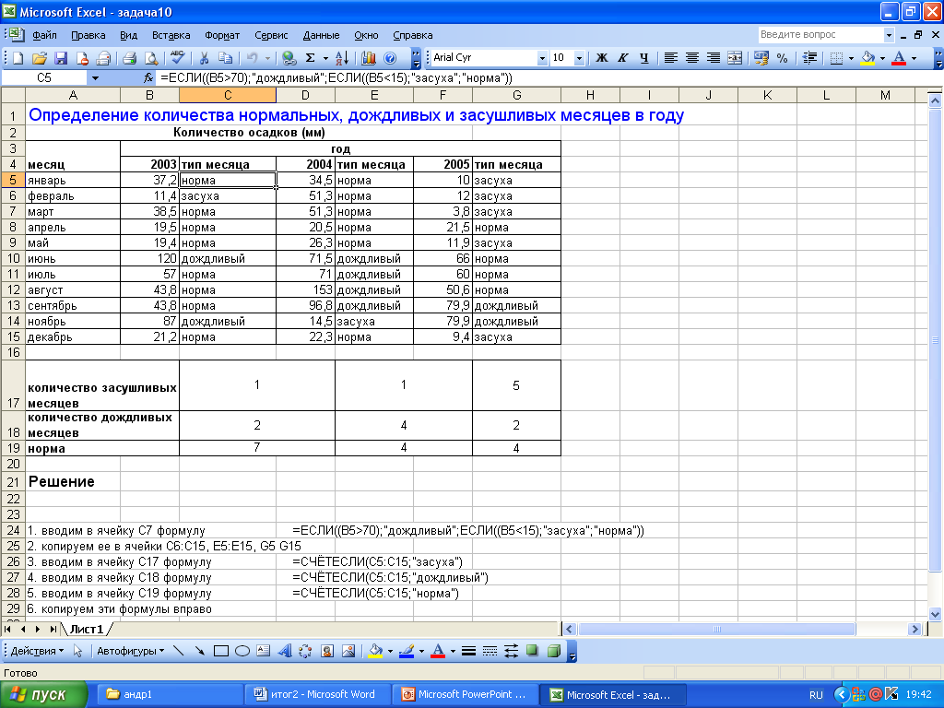Insert Clip Art from the Drawing toolbar
944x708 pixels.
click(327, 651)
